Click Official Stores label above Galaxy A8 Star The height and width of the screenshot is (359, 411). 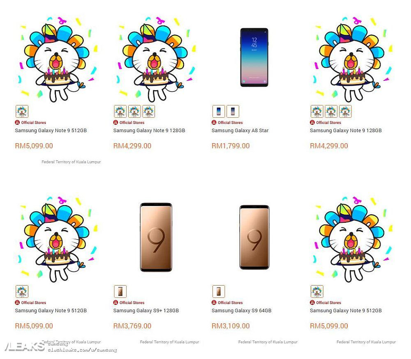tap(230, 122)
